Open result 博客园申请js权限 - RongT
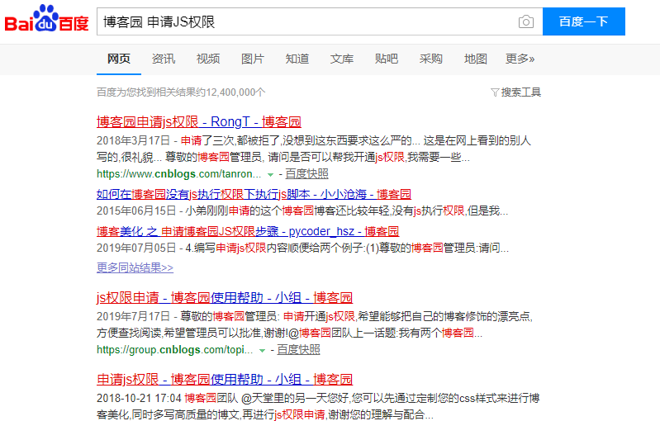 [199, 122]
